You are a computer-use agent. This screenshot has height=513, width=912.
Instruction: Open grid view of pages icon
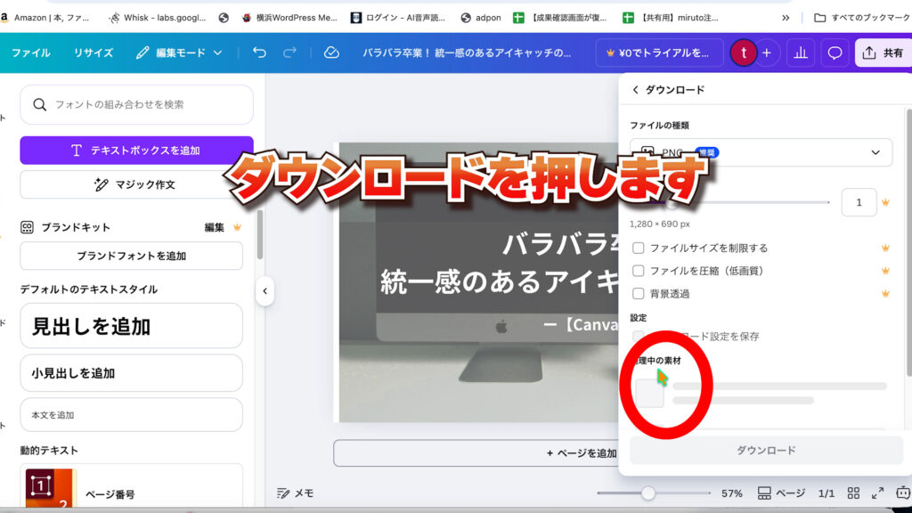pos(853,493)
